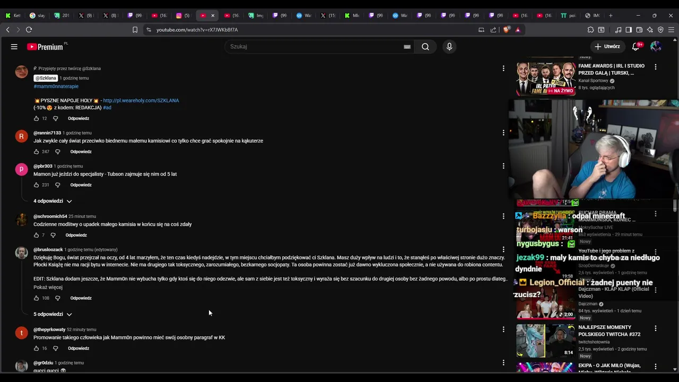Click the browser reload button
Image resolution: width=679 pixels, height=382 pixels.
tap(29, 30)
